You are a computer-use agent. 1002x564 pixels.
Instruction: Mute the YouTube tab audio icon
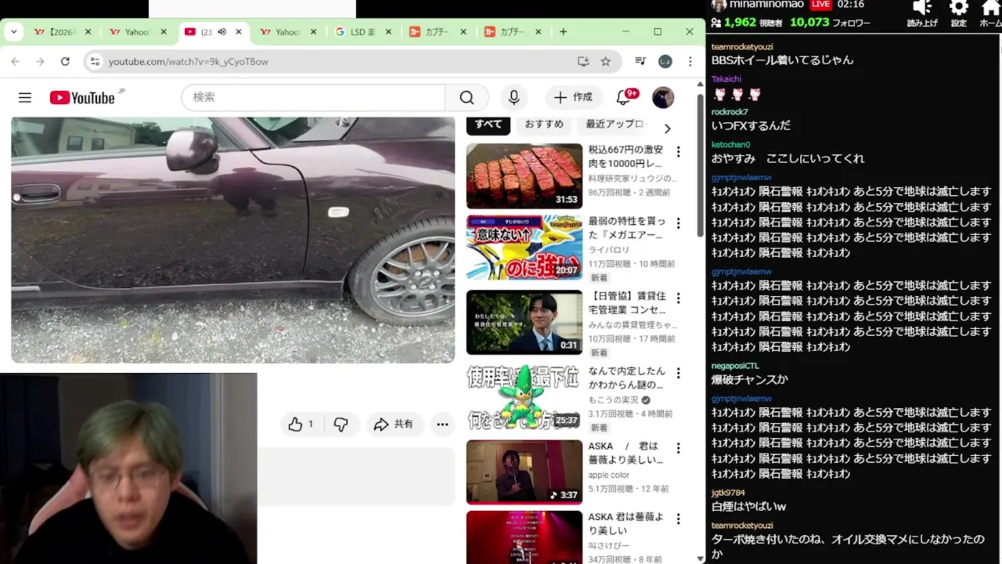[x=222, y=31]
